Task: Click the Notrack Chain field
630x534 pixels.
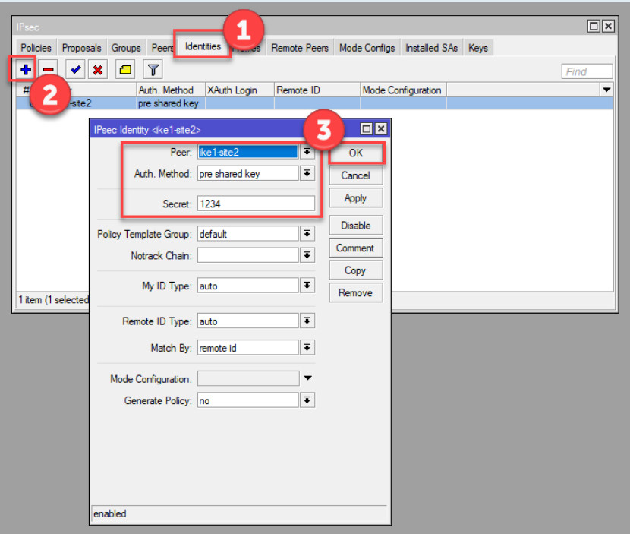Action: pyautogui.click(x=248, y=255)
